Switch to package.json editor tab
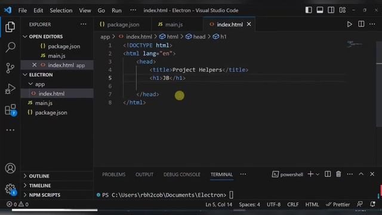382x215 pixels. 122,24
